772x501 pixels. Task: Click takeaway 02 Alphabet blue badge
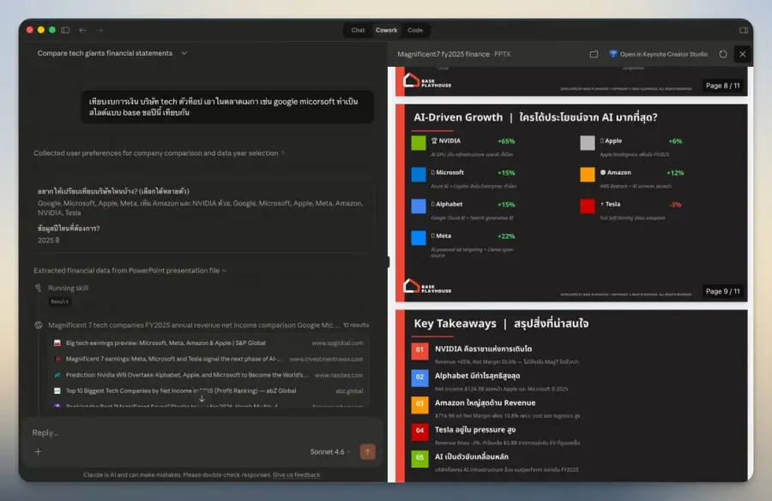click(419, 377)
